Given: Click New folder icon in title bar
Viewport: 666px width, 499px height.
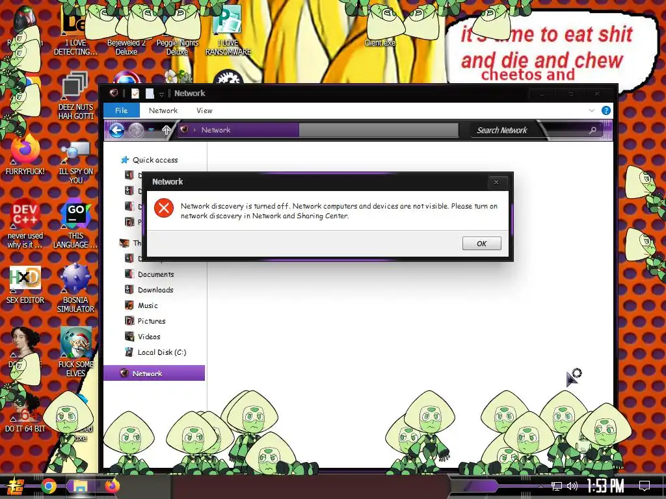Looking at the screenshot, I should (150, 94).
